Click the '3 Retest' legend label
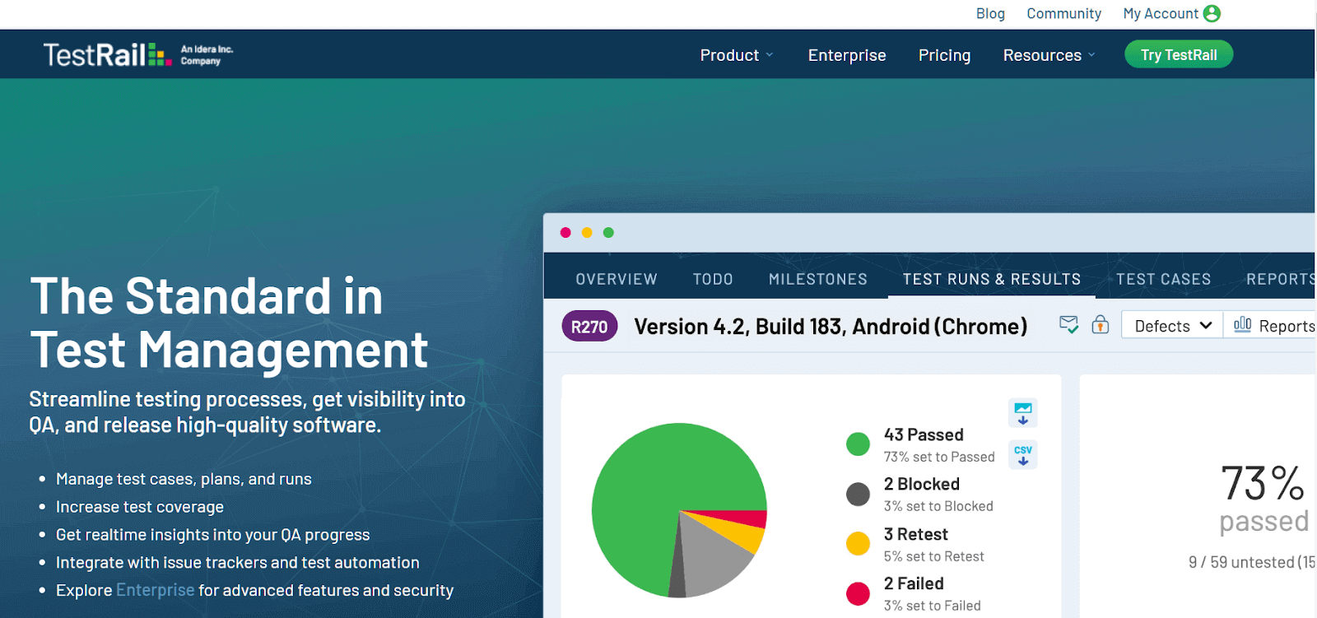The height and width of the screenshot is (618, 1317). pyautogui.click(x=916, y=534)
